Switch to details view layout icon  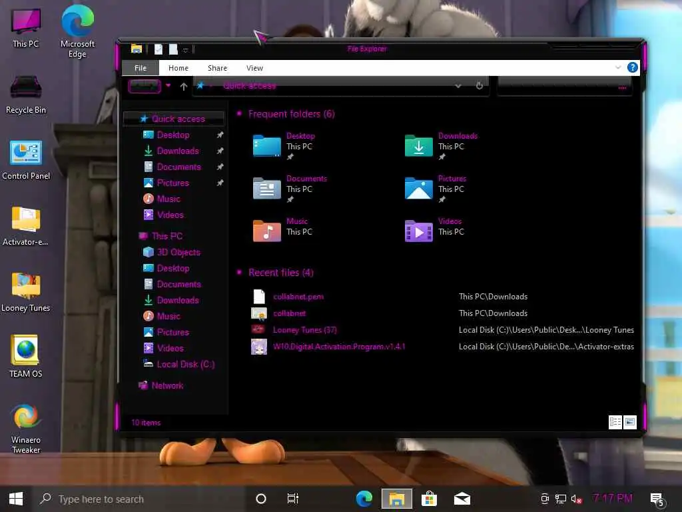pos(615,422)
